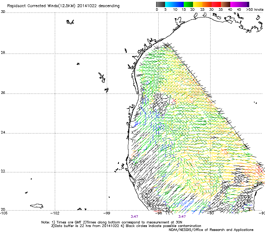The height and width of the screenshot is (232, 265).
Task: Click the '35' legend scale number
Action: pyautogui.click(x=221, y=10)
